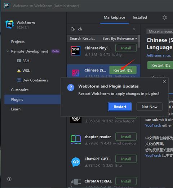Click the plugin list scrollbar
This screenshot has height=188, width=173.
point(139,41)
